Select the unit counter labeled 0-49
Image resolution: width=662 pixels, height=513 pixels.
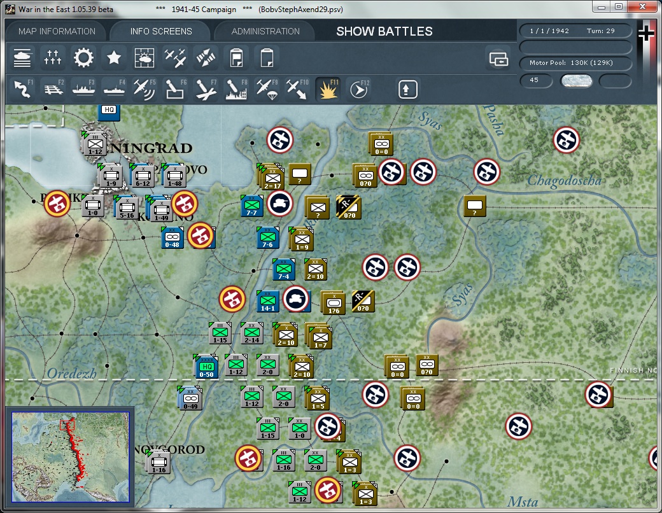tap(190, 398)
